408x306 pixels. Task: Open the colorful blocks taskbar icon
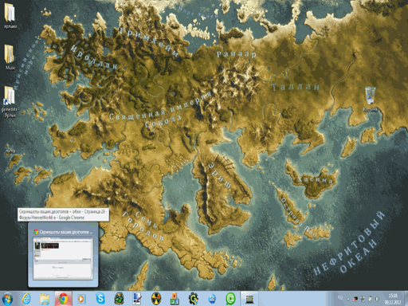pos(175,299)
